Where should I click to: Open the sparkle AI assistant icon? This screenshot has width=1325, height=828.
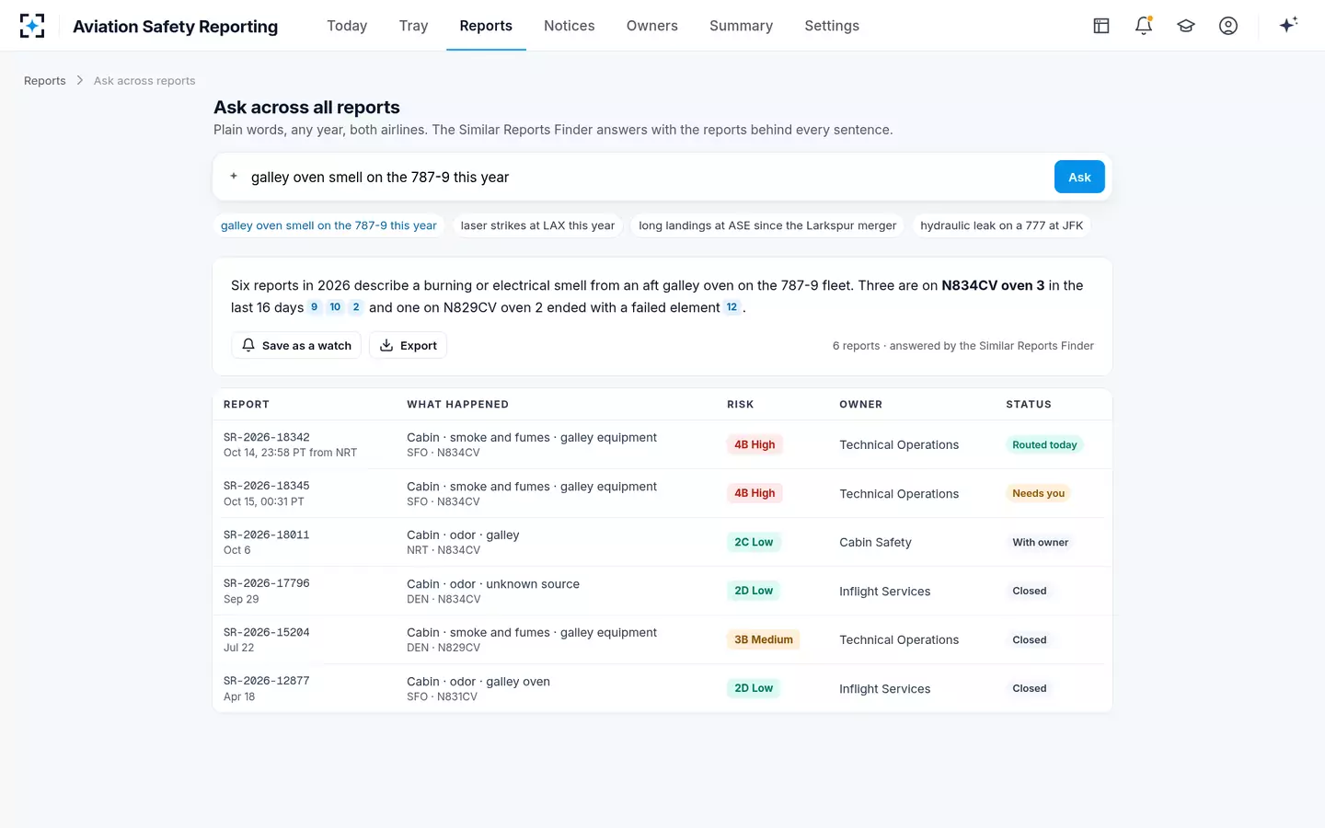pos(1288,25)
